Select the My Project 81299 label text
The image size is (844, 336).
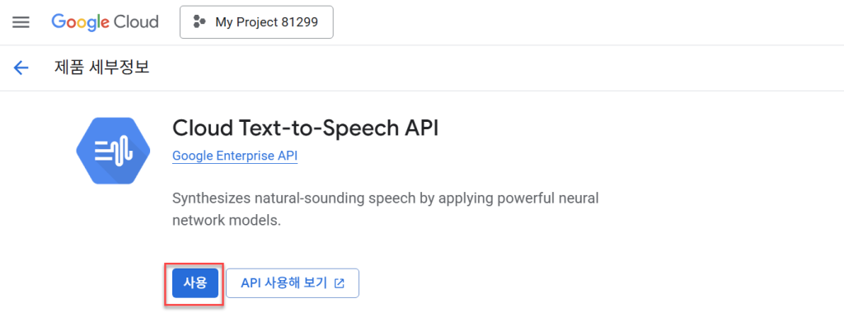pyautogui.click(x=266, y=22)
